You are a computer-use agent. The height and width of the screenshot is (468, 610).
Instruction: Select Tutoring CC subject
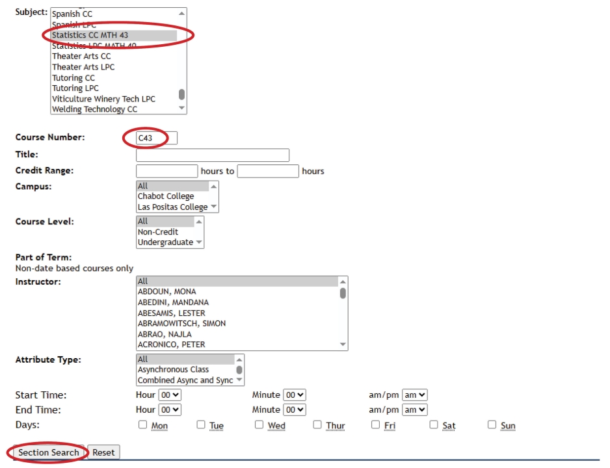[114, 78]
